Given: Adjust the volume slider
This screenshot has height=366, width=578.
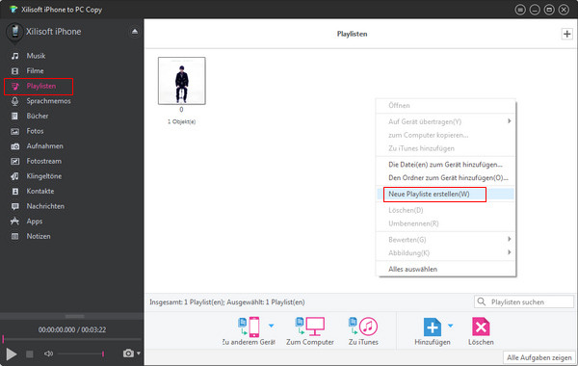Looking at the screenshot, I should point(81,353).
